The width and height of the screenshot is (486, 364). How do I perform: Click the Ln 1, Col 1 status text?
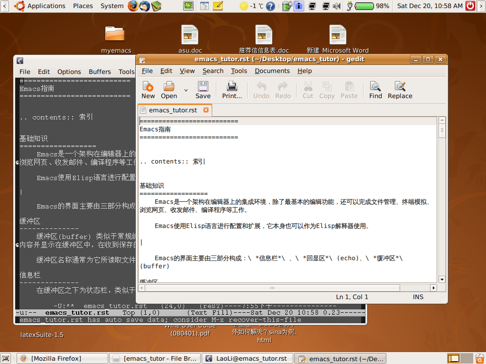coord(352,297)
